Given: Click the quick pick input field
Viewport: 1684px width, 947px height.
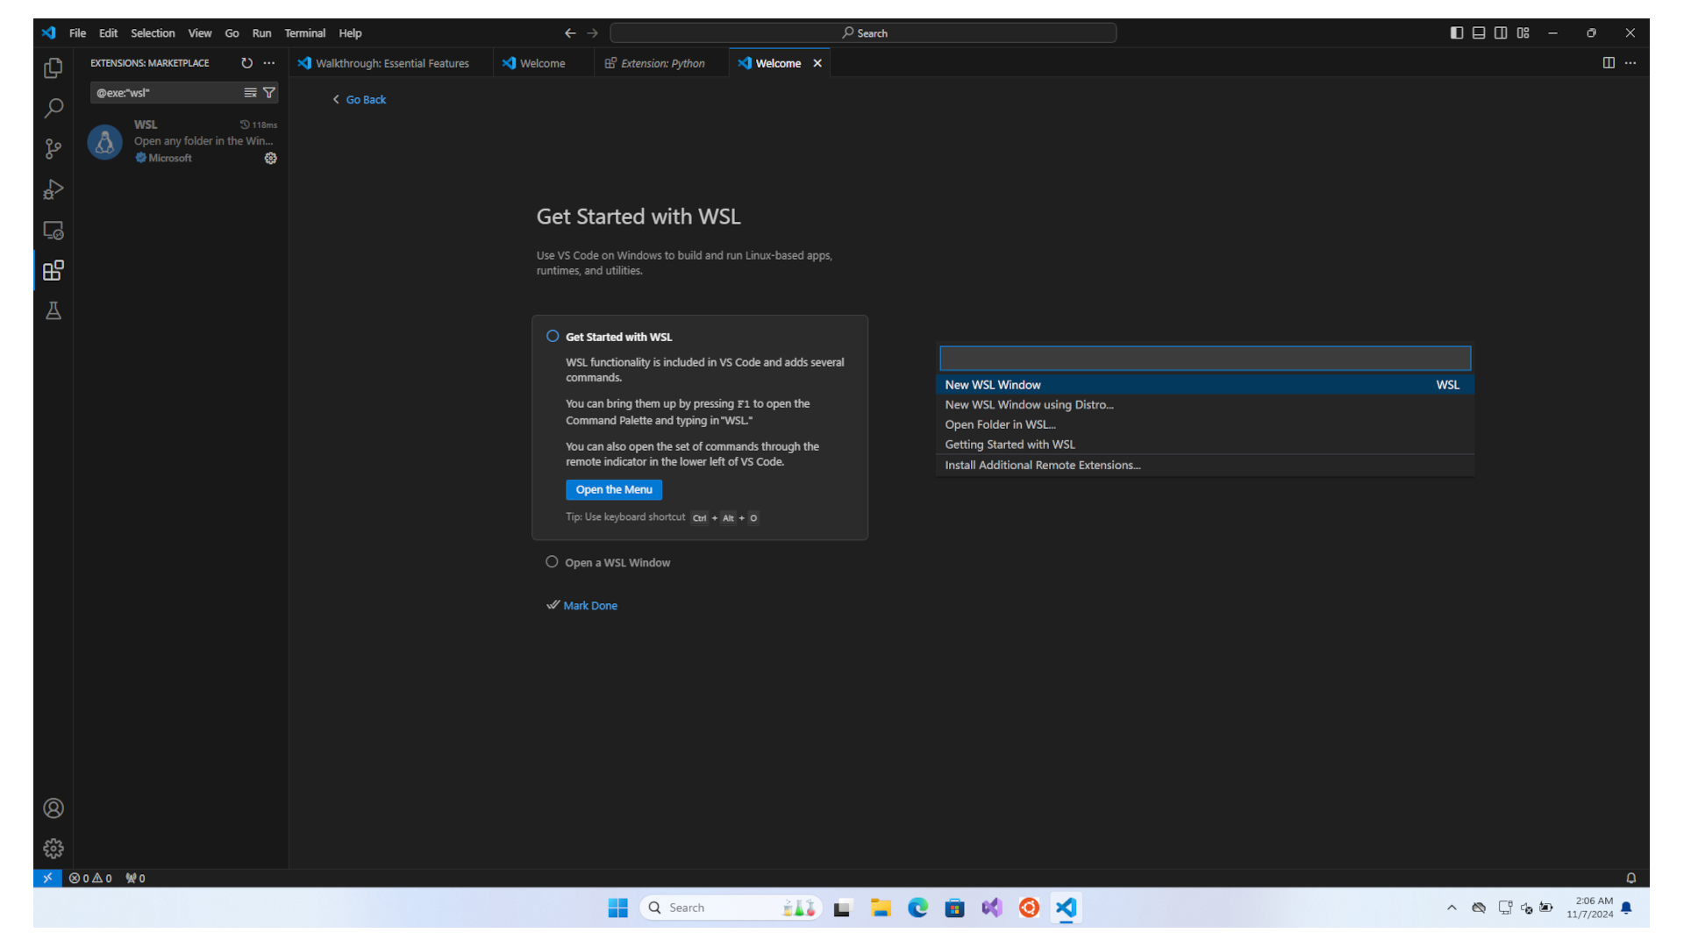Looking at the screenshot, I should (1204, 358).
